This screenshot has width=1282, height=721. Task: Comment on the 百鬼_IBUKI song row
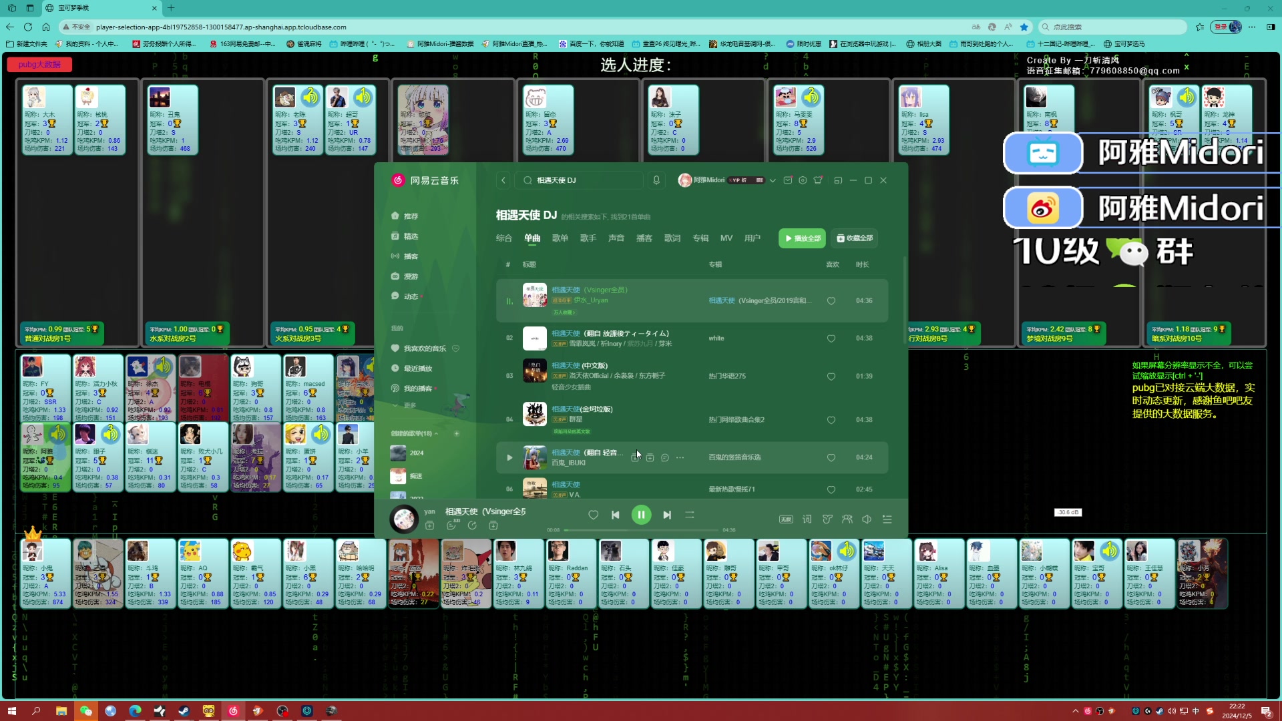(x=665, y=457)
